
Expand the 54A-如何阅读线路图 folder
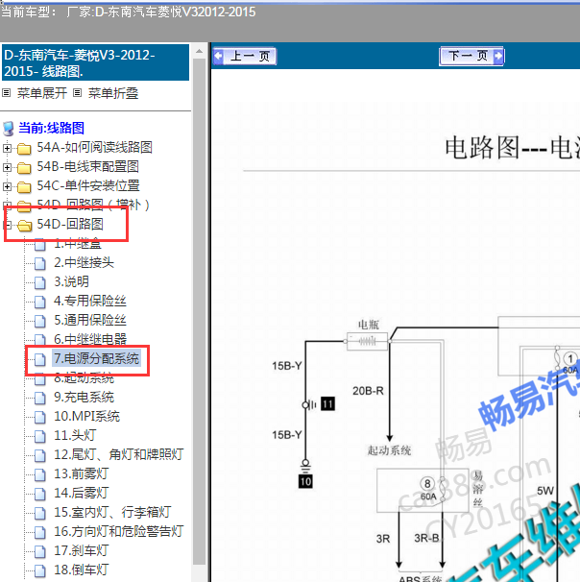point(7,148)
